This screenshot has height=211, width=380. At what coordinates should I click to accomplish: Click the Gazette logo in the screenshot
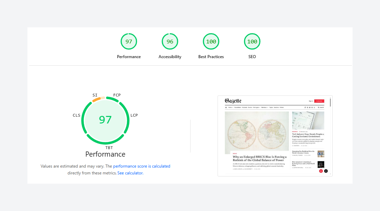point(233,101)
